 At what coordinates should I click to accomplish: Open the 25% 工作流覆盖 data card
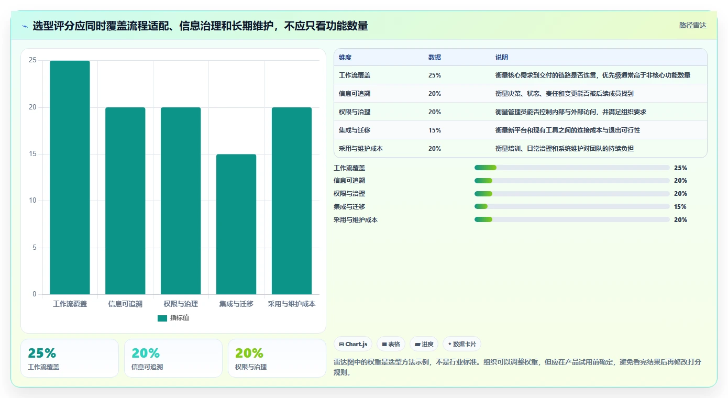70,358
